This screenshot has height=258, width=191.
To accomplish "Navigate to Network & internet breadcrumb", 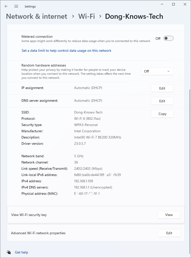I will [36, 16].
